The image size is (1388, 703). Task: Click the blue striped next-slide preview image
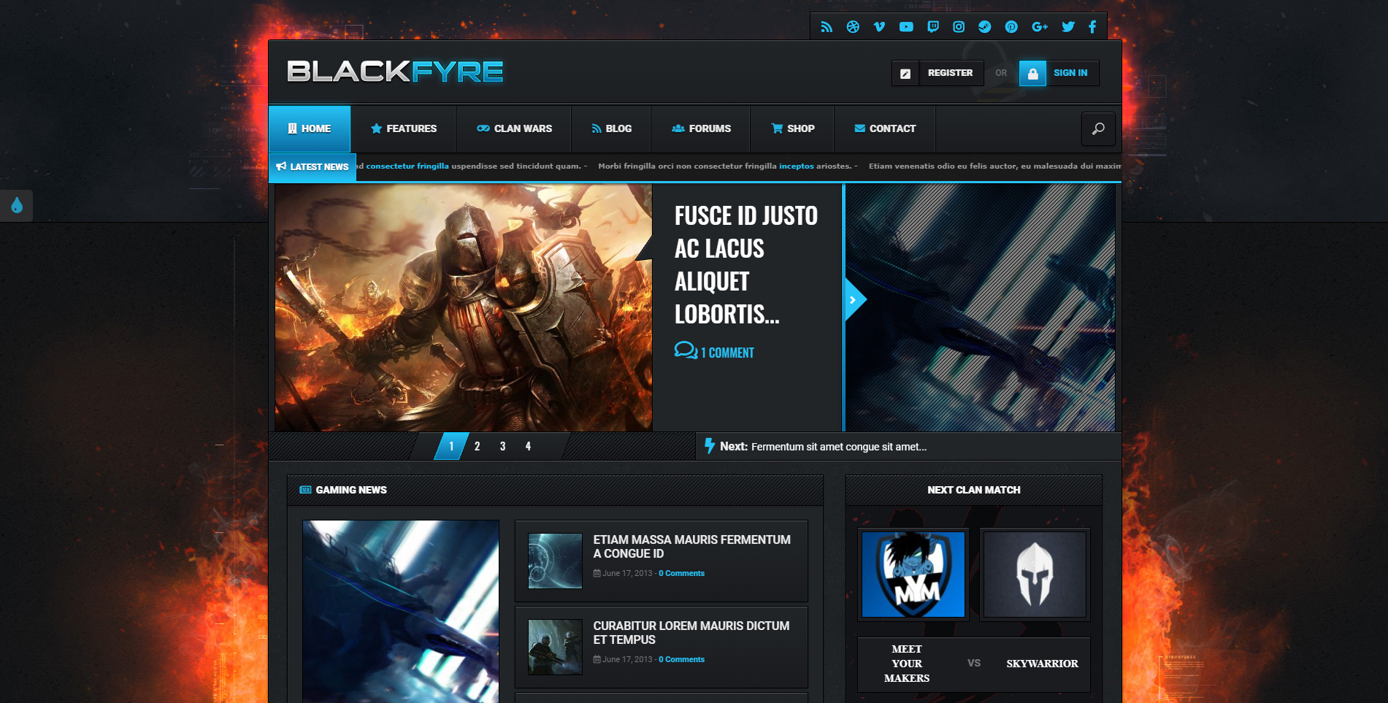point(980,307)
